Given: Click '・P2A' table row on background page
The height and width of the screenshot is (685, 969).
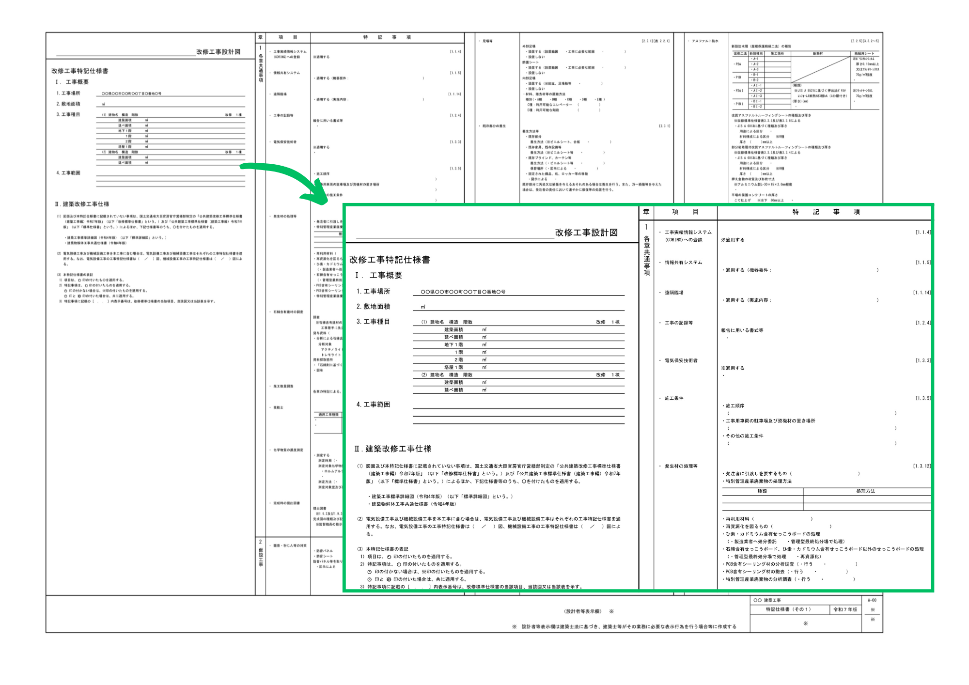Looking at the screenshot, I should (x=738, y=64).
